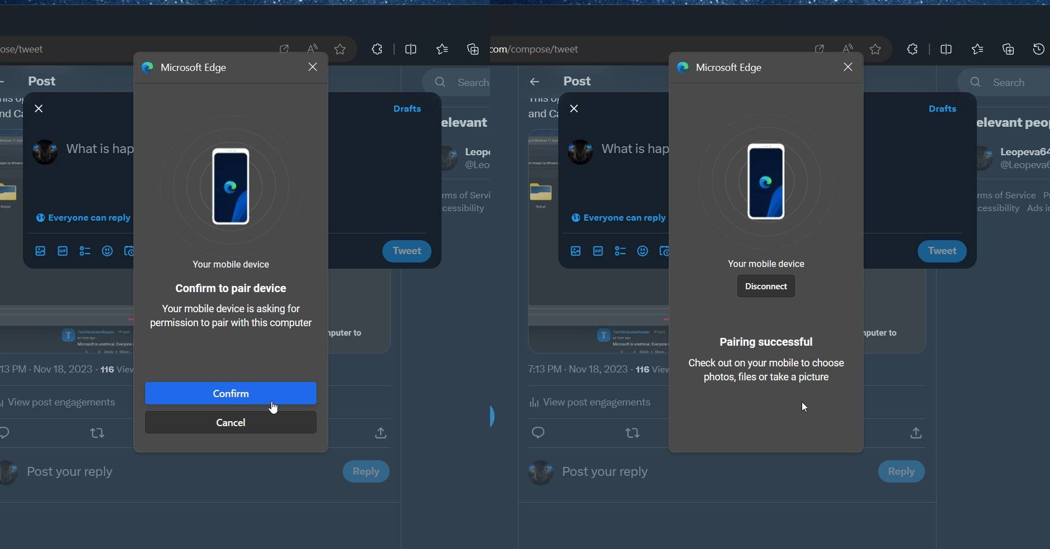Click Confirm to pair the device

point(231,393)
